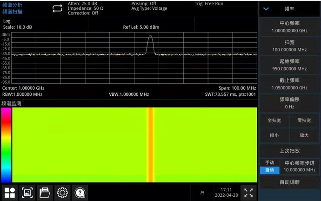Select the 扫宽 100.000000 MHz menu item
This screenshot has width=321, height=201.
click(x=289, y=46)
